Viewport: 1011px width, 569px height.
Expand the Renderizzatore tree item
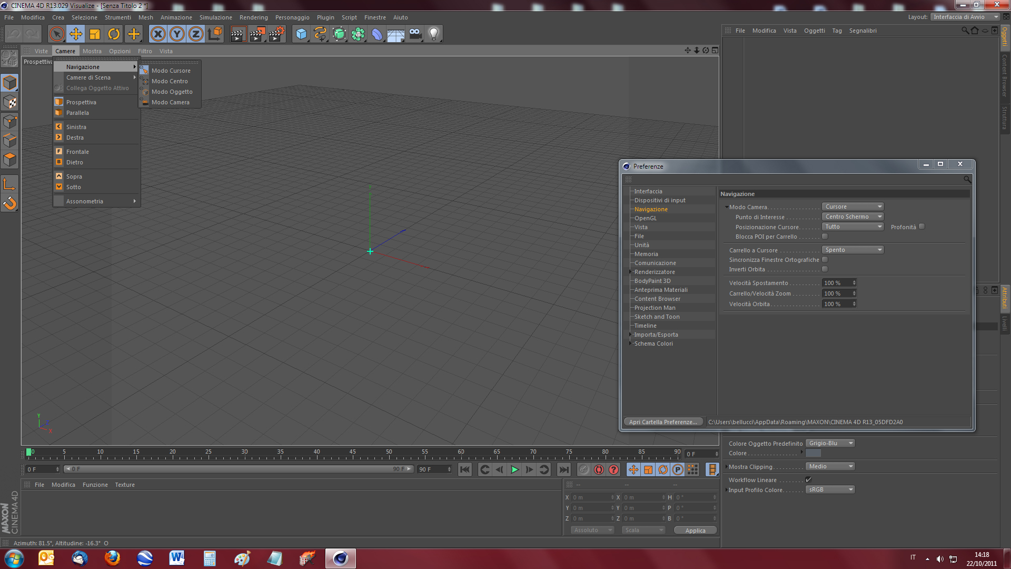(631, 272)
